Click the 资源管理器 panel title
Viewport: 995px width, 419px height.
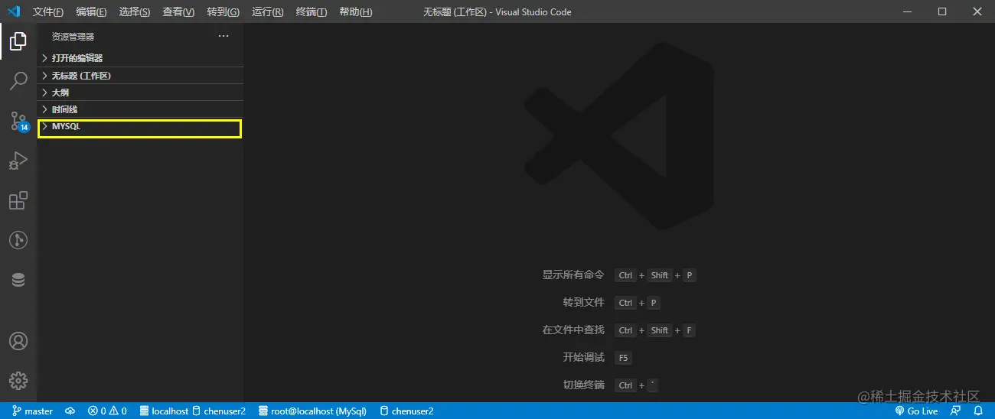click(x=73, y=36)
